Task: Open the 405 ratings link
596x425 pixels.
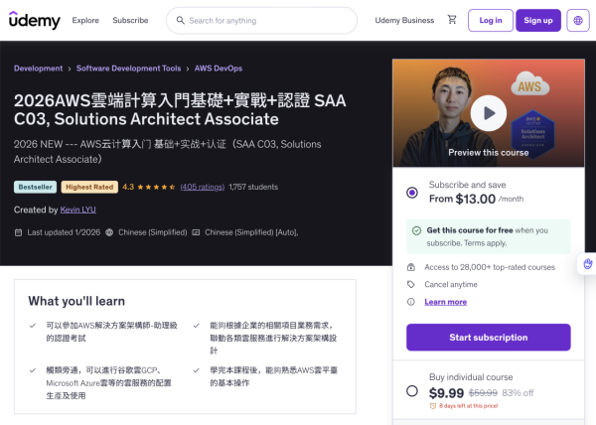Action: click(203, 187)
